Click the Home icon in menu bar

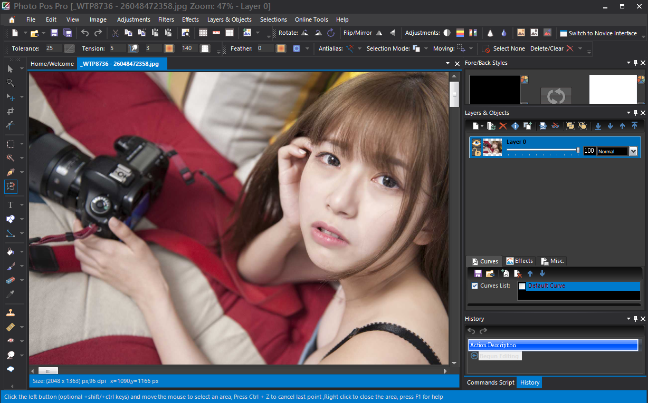pos(12,20)
